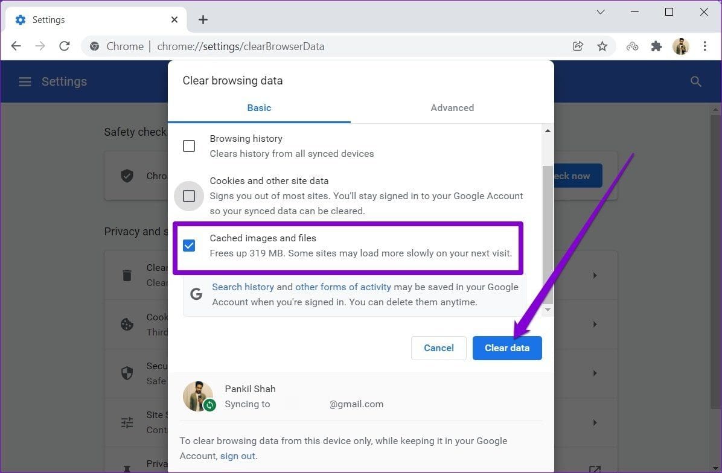Viewport: 722px width, 473px height.
Task: Click the Safety check heading
Action: pyautogui.click(x=135, y=132)
